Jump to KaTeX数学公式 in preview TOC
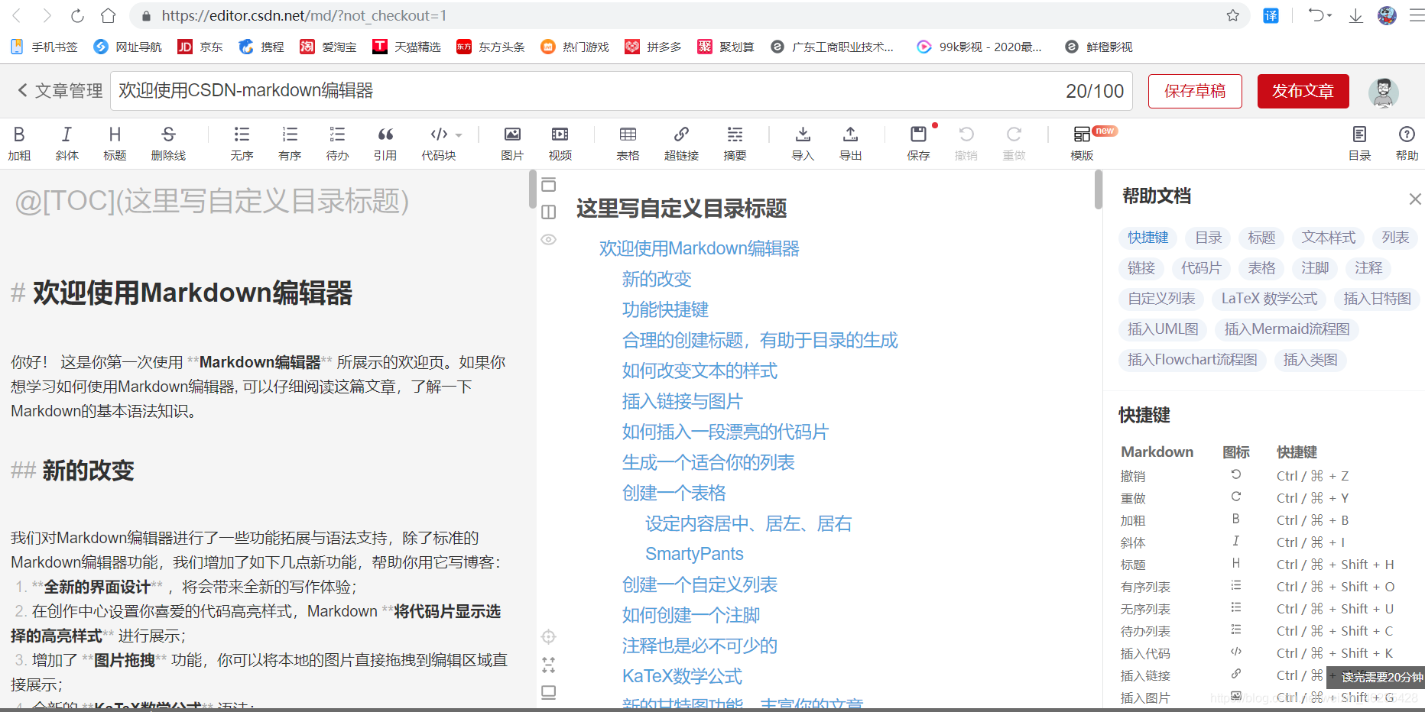The width and height of the screenshot is (1425, 712). pos(682,676)
